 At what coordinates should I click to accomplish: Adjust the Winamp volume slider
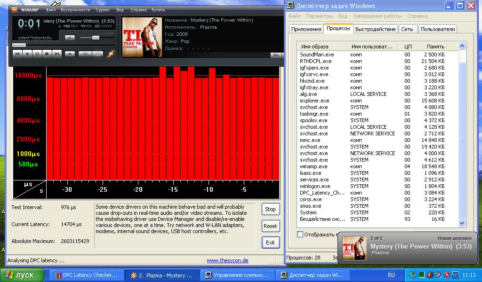point(96,38)
